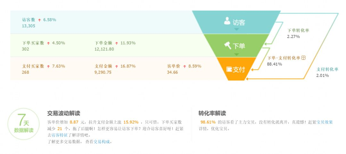Click the down triangle under 访客 in funnel
Viewport: 346px width, 154px height.
[236, 29]
